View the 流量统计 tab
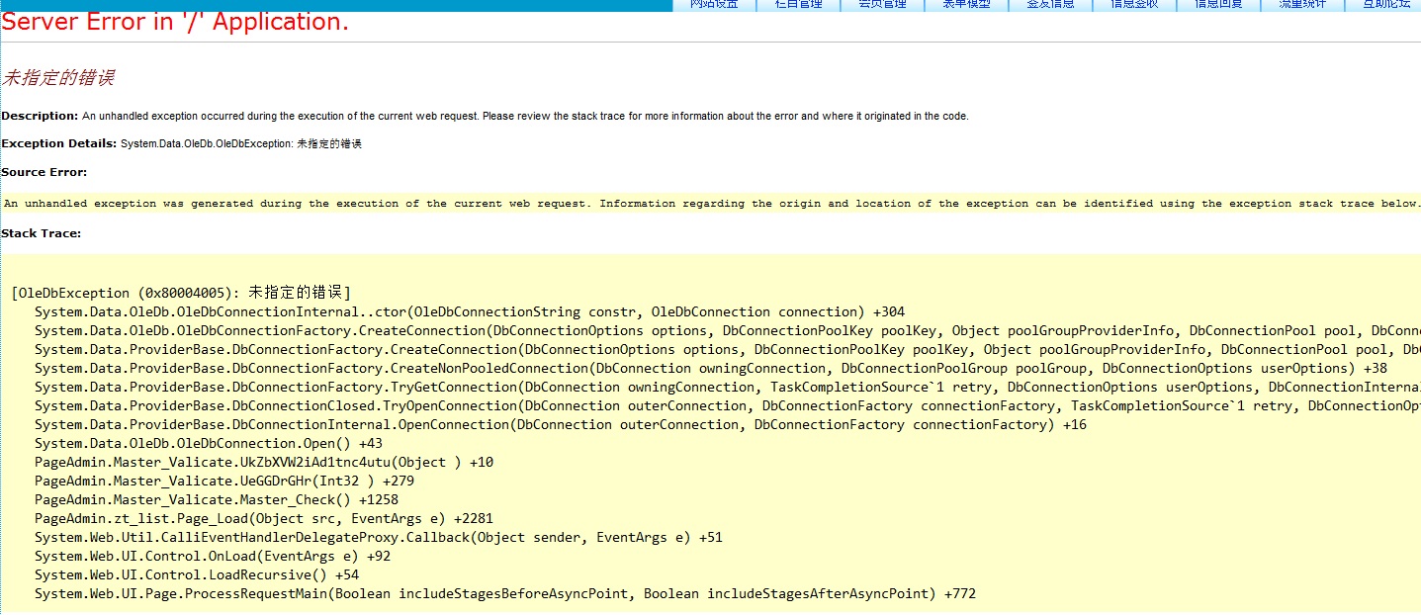The width and height of the screenshot is (1421, 615). pyautogui.click(x=1302, y=5)
